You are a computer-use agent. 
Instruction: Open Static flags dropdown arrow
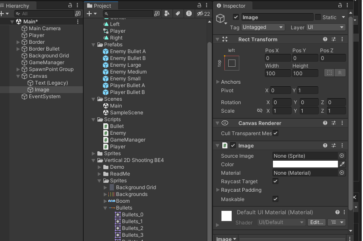click(x=343, y=17)
